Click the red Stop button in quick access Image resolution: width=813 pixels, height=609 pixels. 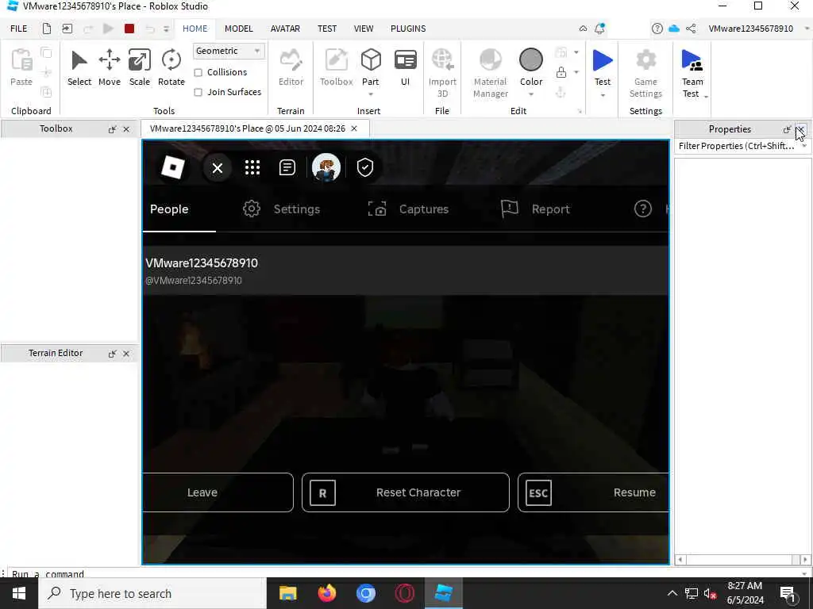[129, 29]
